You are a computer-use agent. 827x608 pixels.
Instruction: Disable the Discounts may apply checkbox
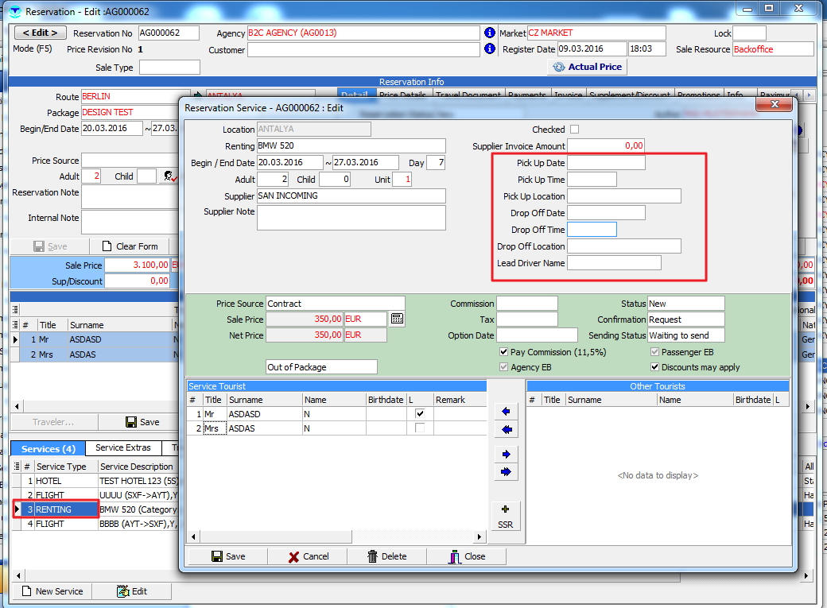655,367
